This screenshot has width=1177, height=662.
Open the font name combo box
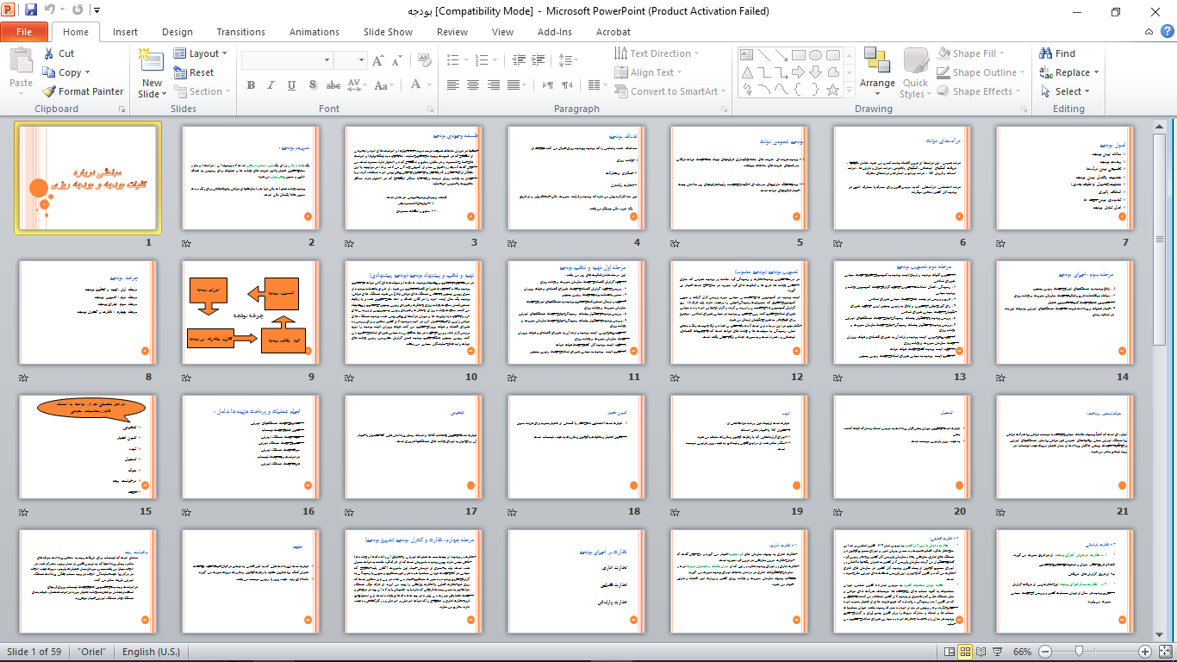(x=287, y=60)
